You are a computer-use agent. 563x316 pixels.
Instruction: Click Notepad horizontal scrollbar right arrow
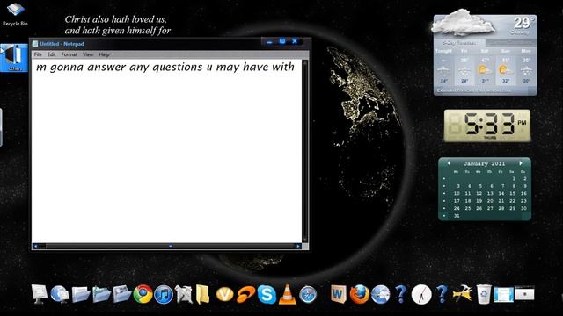click(298, 246)
